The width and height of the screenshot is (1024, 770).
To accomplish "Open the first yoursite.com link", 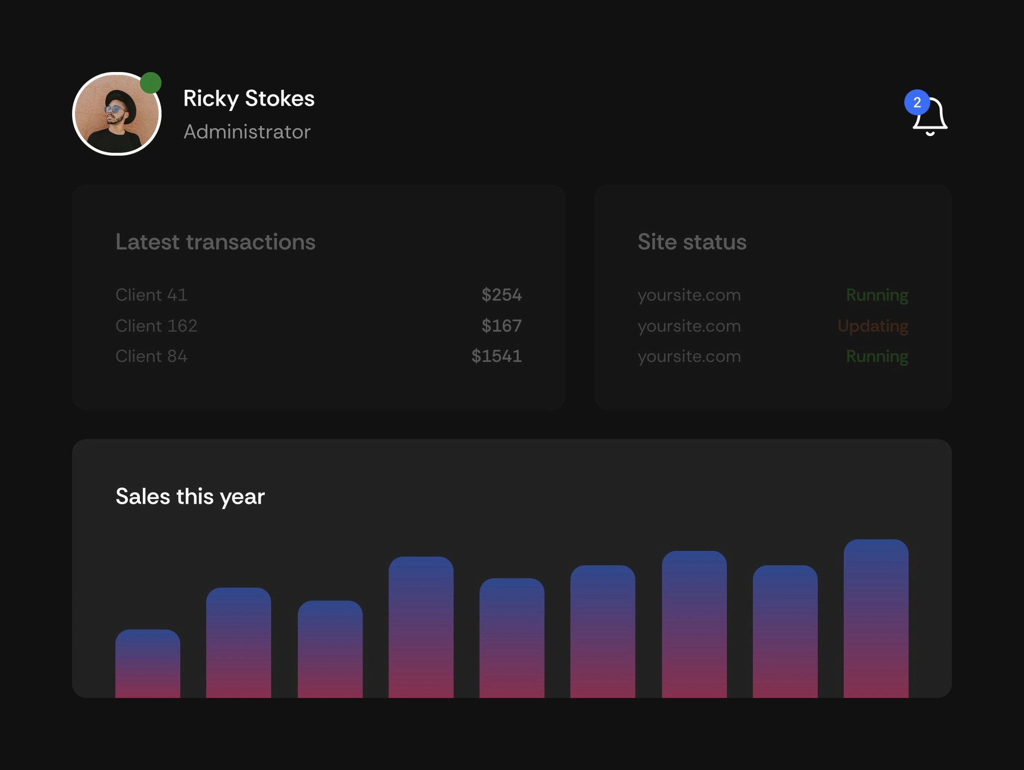I will (x=689, y=295).
